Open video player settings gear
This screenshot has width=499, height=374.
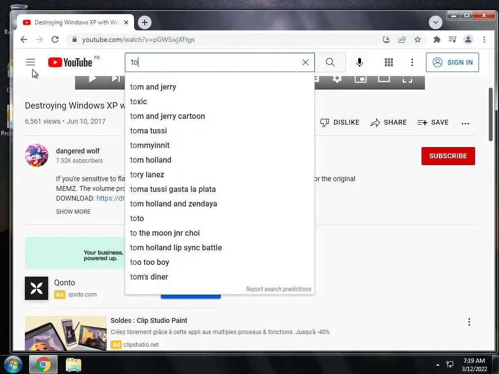coord(337,78)
